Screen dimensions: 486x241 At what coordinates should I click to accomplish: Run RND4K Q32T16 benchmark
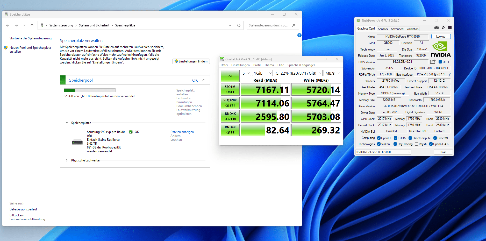(x=230, y=116)
